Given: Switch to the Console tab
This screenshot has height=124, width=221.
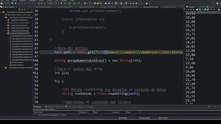Looking at the screenshot, I should (x=191, y=7).
